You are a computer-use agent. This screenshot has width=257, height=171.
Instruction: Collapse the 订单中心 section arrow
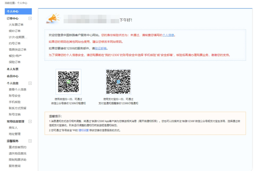tap(30, 18)
